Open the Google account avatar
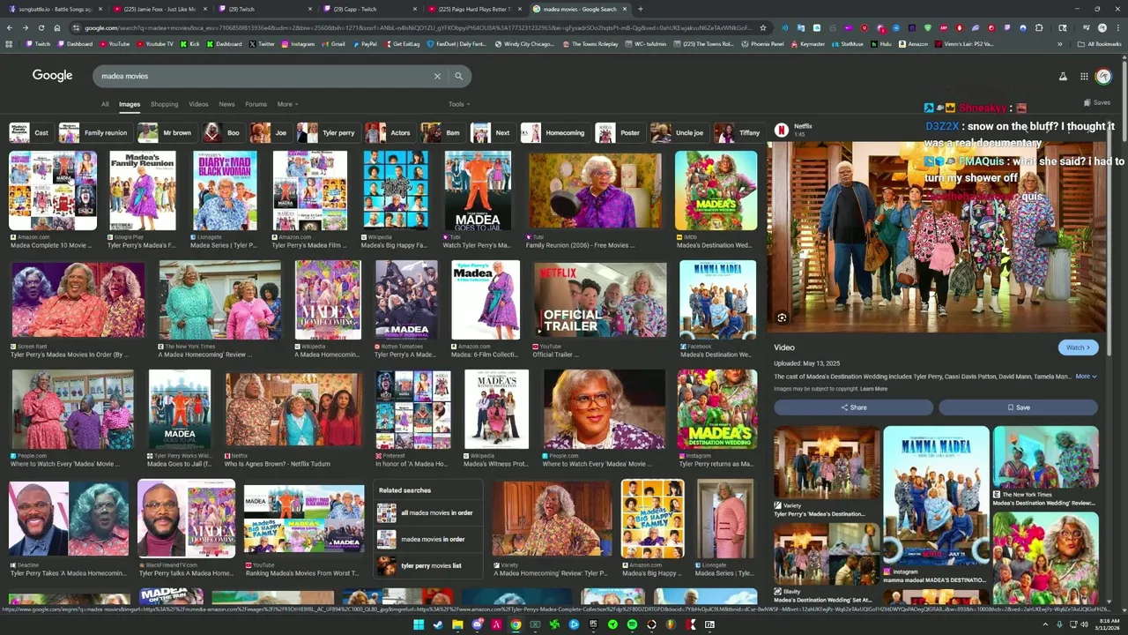This screenshot has height=635, width=1128. point(1103,77)
